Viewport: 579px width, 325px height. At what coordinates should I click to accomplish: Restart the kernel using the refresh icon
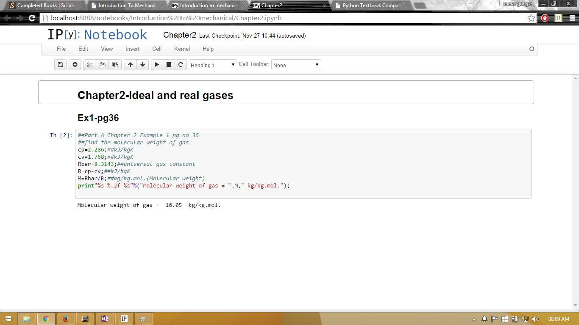(x=181, y=65)
